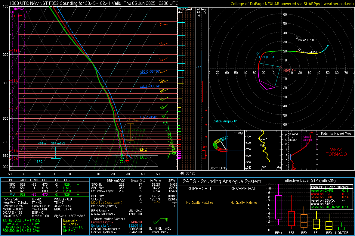Click the Theta-E v. Pres plot label
Viewport: 355px width, 236px height.
pyautogui.click(x=263, y=142)
